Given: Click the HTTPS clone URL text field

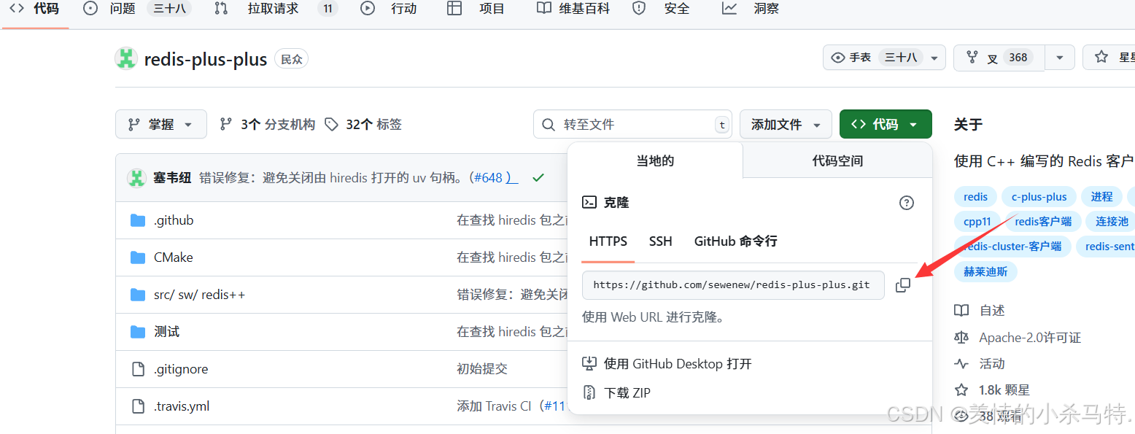Looking at the screenshot, I should click(x=733, y=285).
